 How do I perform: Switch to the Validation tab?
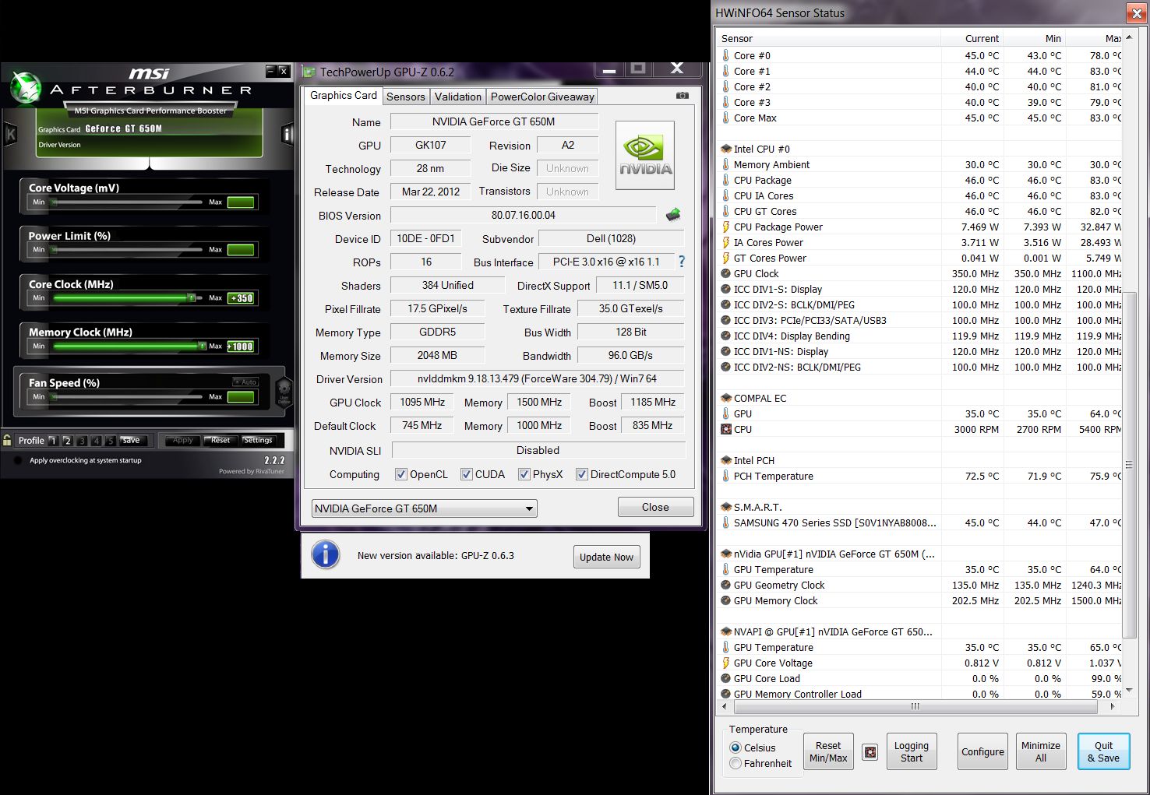click(x=458, y=97)
